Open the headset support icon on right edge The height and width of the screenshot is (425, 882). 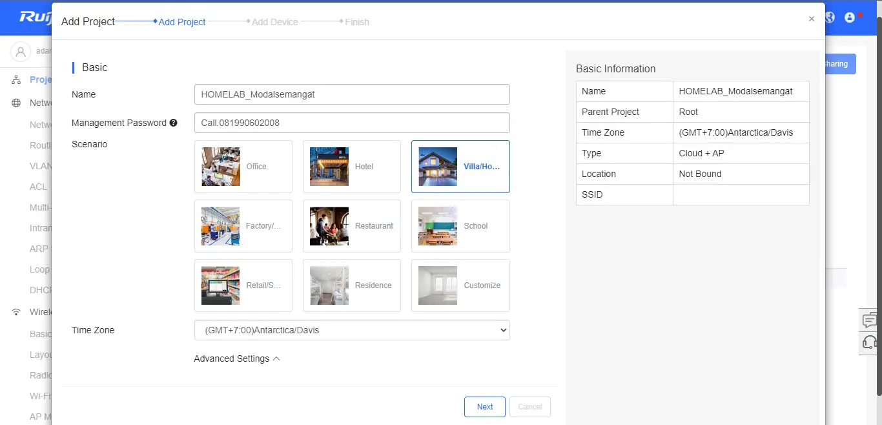point(870,342)
